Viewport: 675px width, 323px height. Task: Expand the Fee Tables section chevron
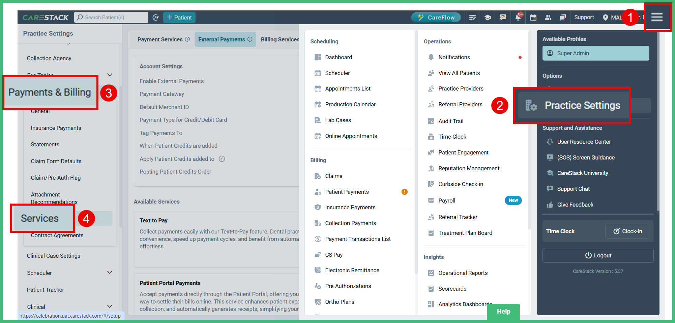[110, 75]
